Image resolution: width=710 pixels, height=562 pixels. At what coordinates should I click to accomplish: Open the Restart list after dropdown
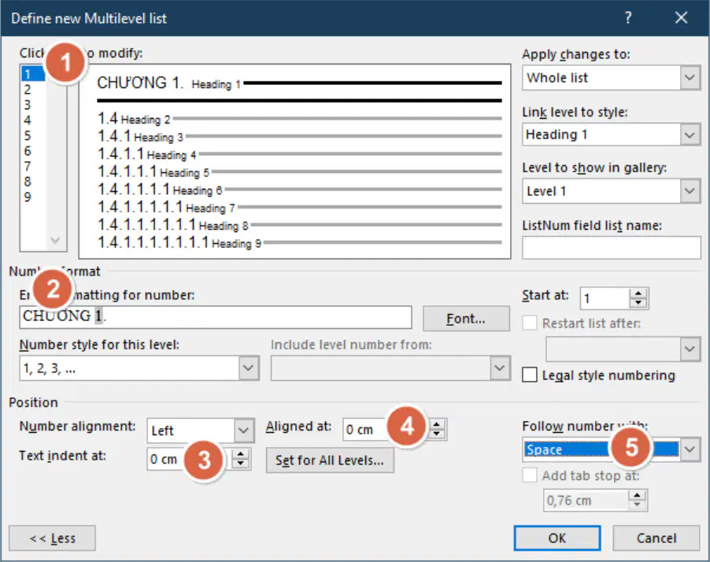[690, 349]
